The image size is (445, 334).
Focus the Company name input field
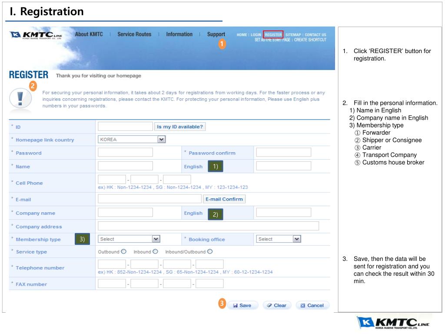click(x=125, y=212)
